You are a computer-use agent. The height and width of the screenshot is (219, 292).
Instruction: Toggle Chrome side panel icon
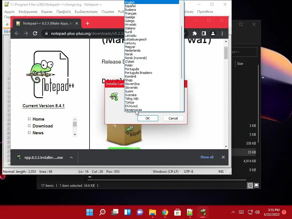click(204, 34)
